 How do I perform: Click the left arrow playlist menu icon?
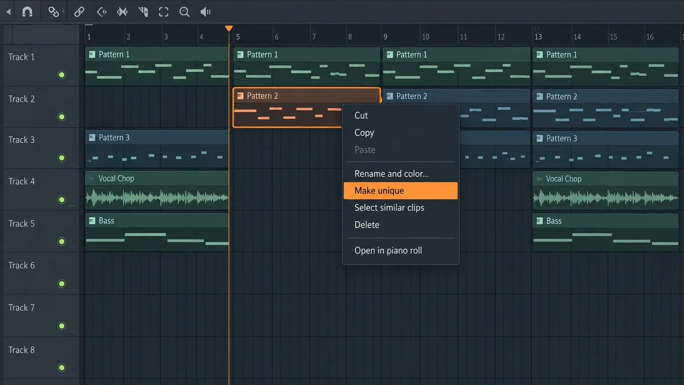(x=8, y=12)
